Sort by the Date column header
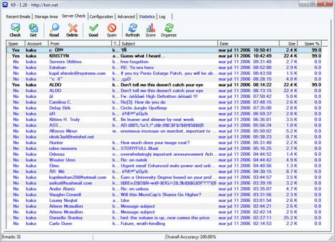 [248, 43]
